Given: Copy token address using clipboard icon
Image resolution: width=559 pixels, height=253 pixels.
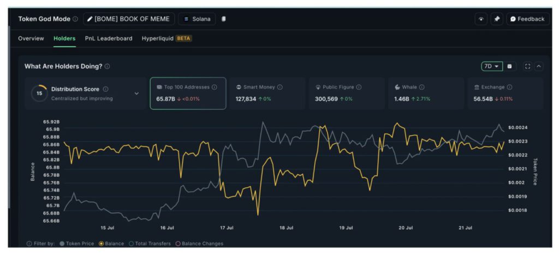Looking at the screenshot, I should click(x=224, y=19).
